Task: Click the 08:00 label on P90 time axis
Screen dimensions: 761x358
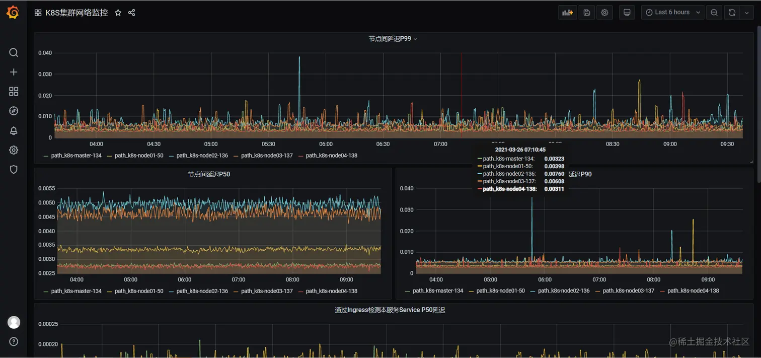Action: tap(653, 279)
